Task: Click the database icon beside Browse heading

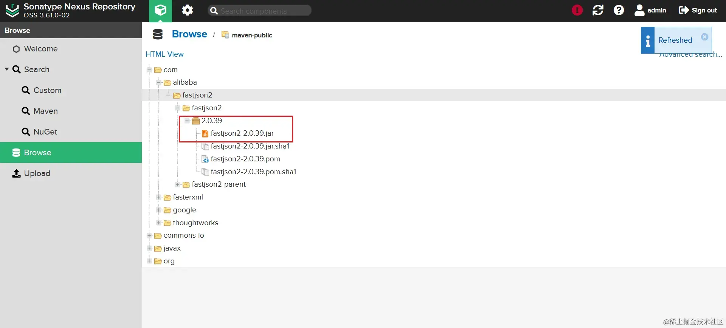Action: [158, 34]
